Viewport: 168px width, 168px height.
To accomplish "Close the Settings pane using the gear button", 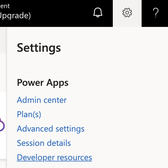I will click(127, 13).
